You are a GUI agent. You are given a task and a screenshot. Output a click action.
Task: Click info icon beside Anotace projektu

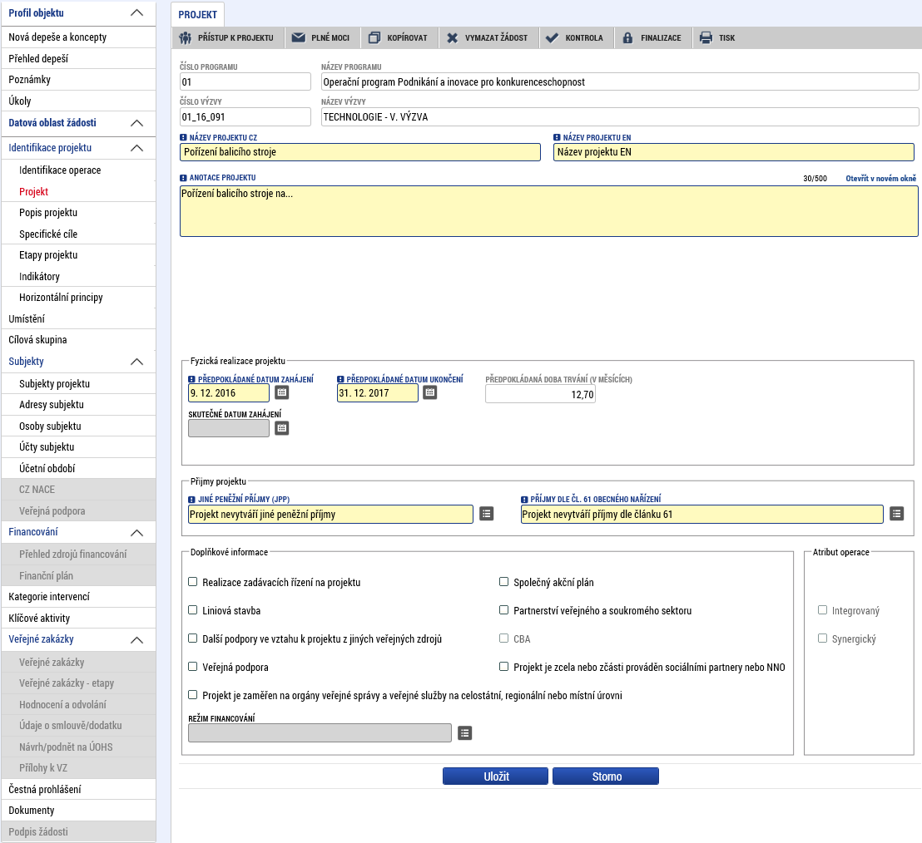point(183,177)
